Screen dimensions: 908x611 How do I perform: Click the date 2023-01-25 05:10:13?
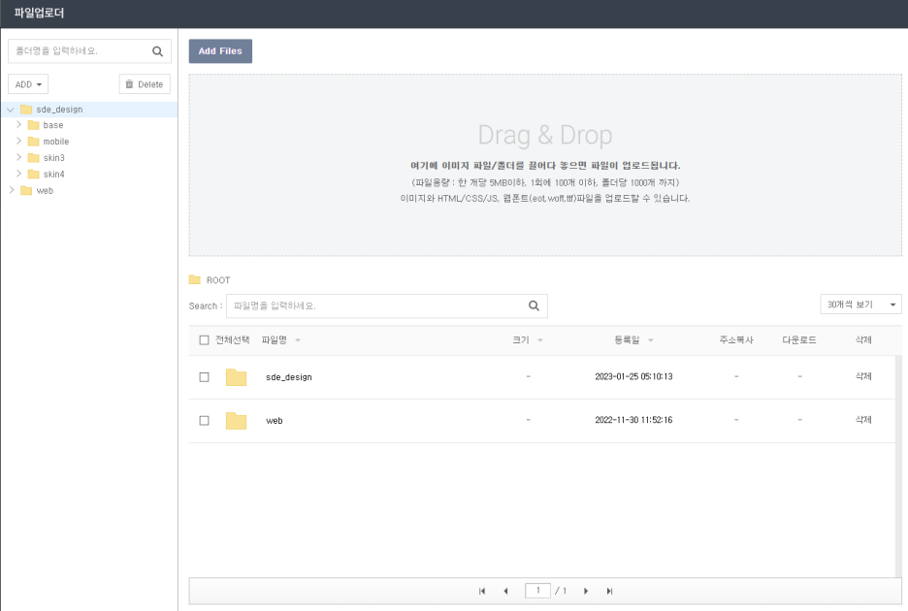coord(633,376)
